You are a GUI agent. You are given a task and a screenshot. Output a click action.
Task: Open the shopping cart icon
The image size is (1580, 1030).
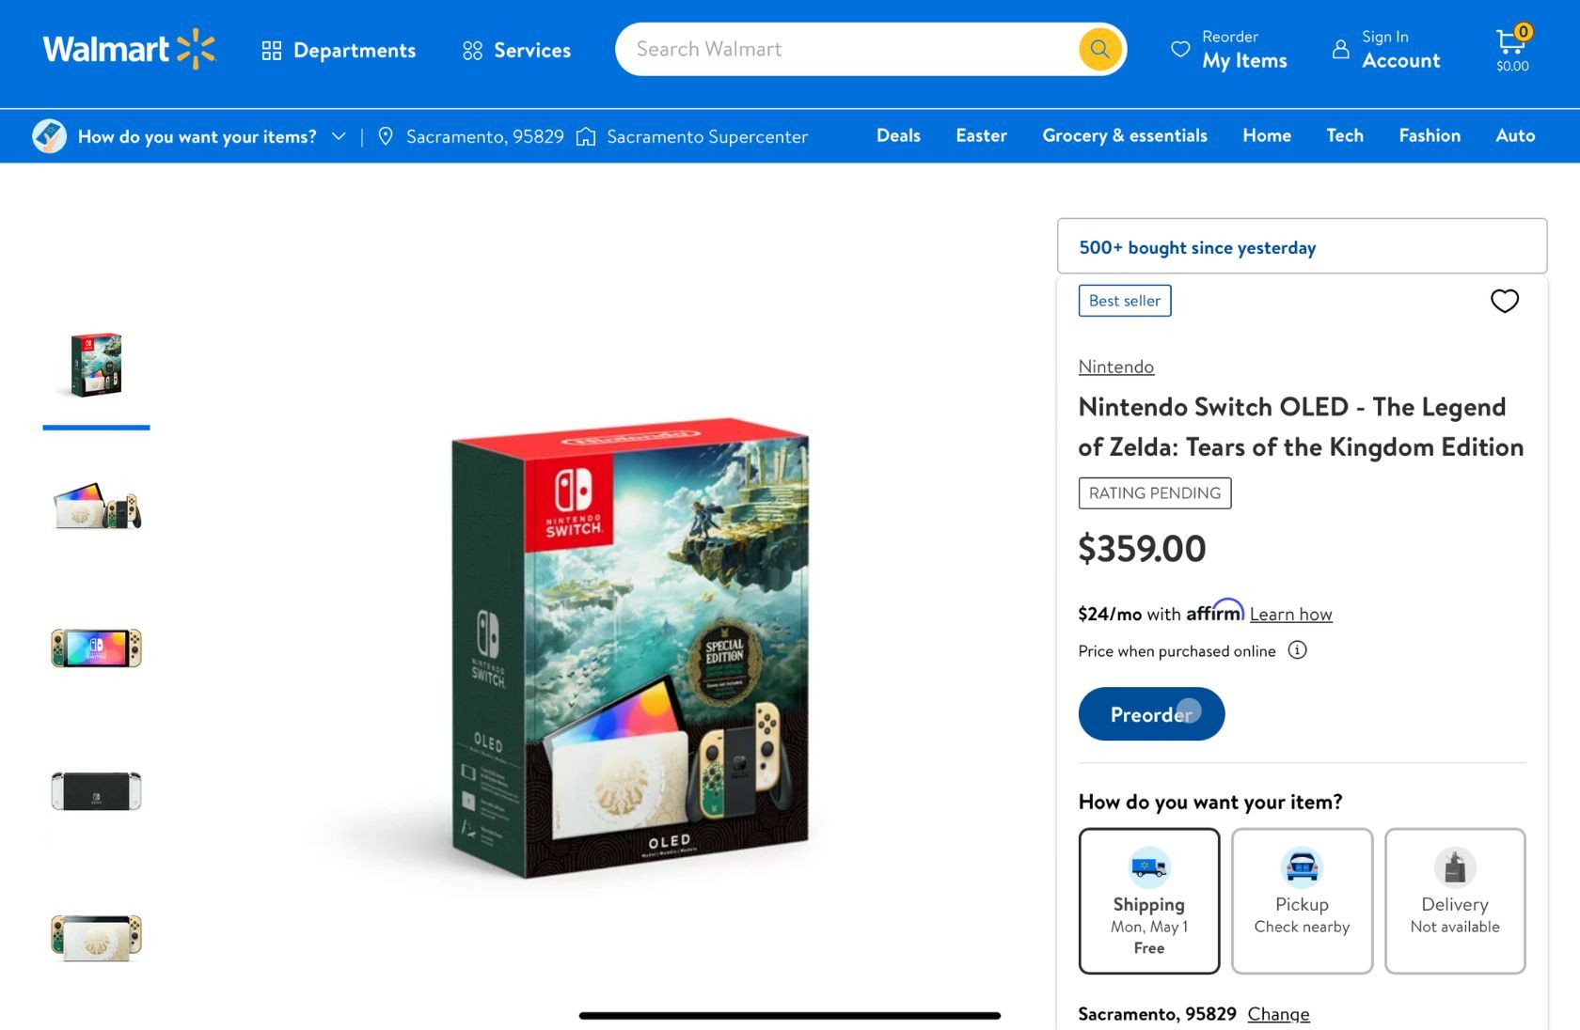coord(1511,43)
